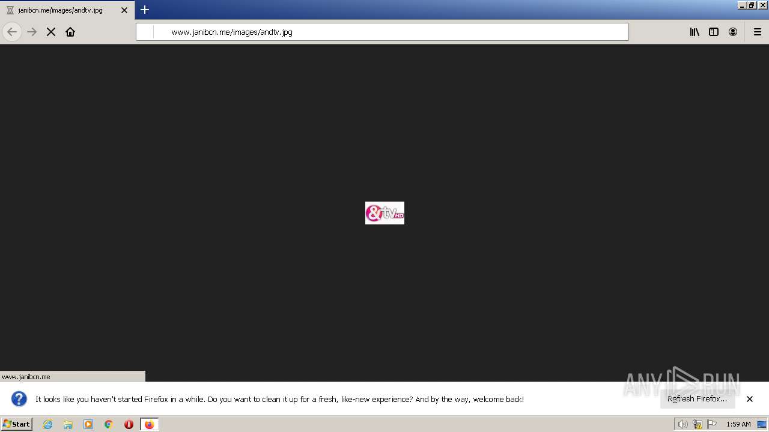Screen dimensions: 769x432
Task: Close the janibcn.me andtv.jpg tab
Action: [124, 10]
